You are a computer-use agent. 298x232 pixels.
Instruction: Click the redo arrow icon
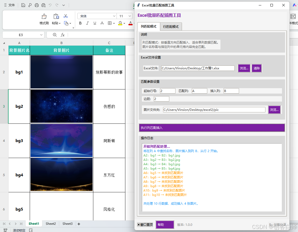point(57,5)
